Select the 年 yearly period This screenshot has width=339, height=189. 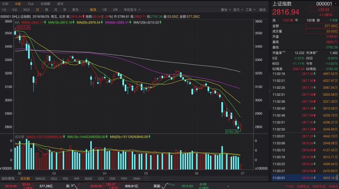click(x=64, y=10)
